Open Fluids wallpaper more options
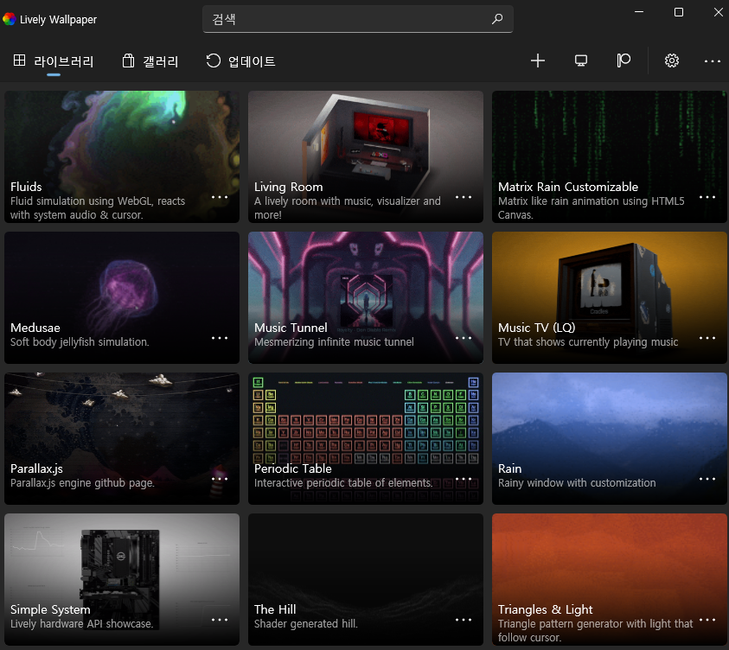Image resolution: width=729 pixels, height=650 pixels. click(220, 197)
